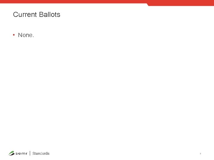Click the capital 'S' in 'Standards'
The height and width of the screenshot is (160, 214).
click(x=34, y=153)
